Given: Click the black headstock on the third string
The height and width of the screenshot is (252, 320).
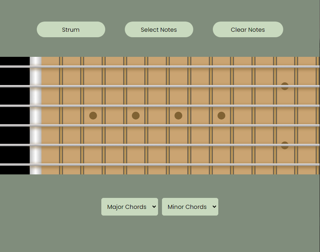Looking at the screenshot, I should click(x=15, y=106).
